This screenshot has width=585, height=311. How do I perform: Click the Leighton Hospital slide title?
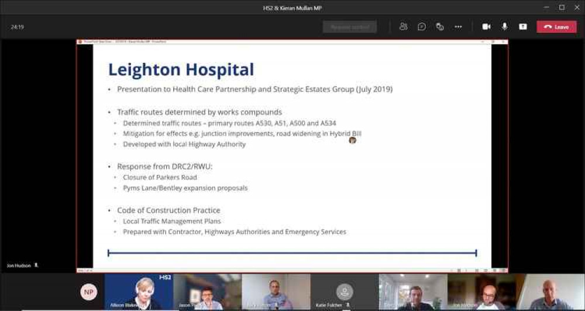181,70
